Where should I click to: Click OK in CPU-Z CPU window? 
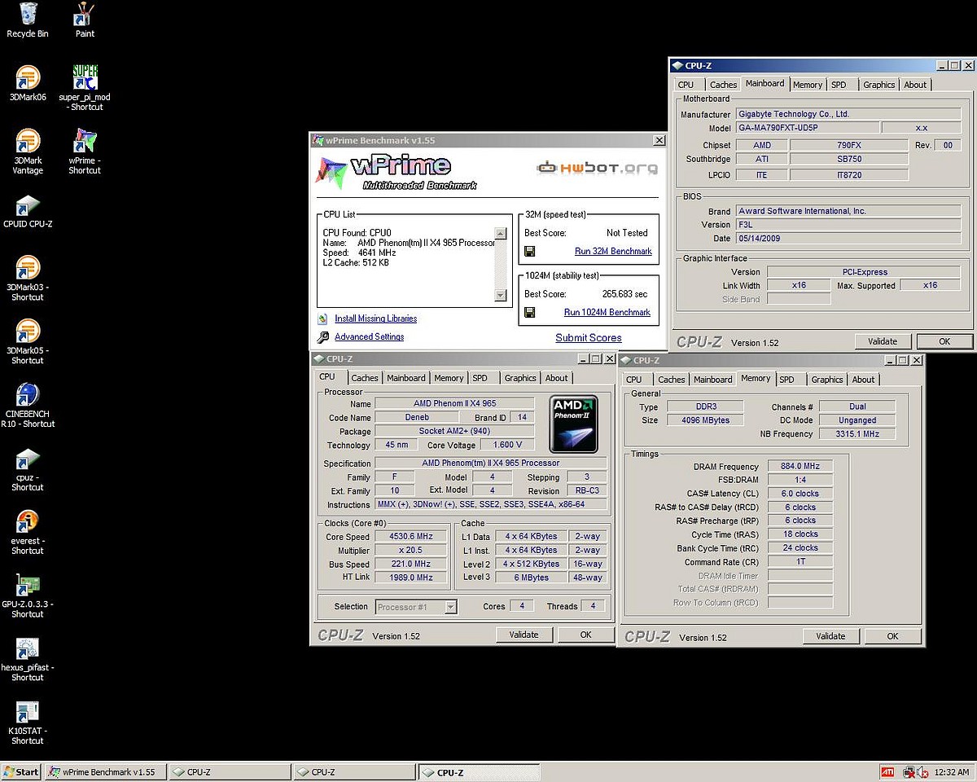[585, 635]
